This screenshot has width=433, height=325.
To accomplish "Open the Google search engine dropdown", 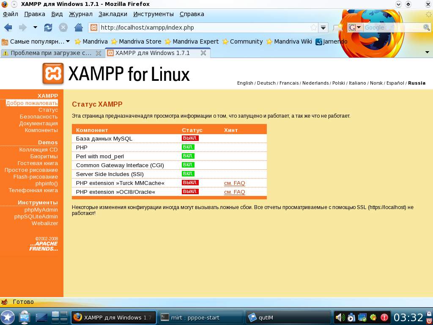I will click(355, 28).
